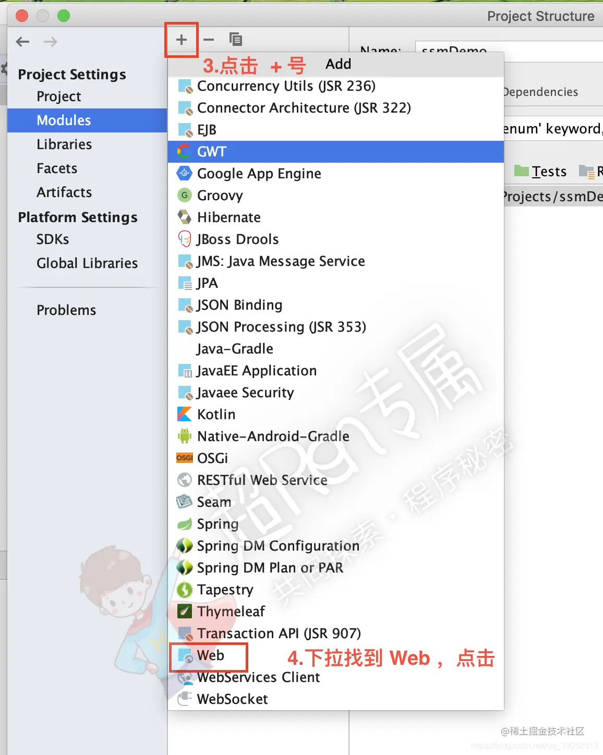Select Connector Architecture (JSR 322)

tap(336, 108)
